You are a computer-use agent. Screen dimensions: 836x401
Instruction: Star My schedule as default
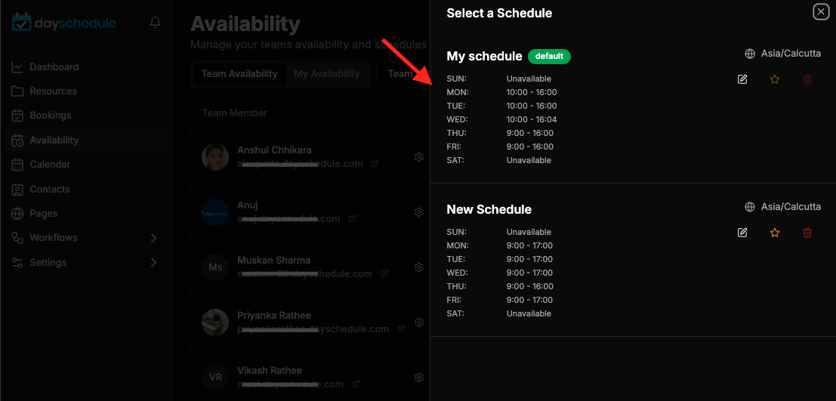775,79
